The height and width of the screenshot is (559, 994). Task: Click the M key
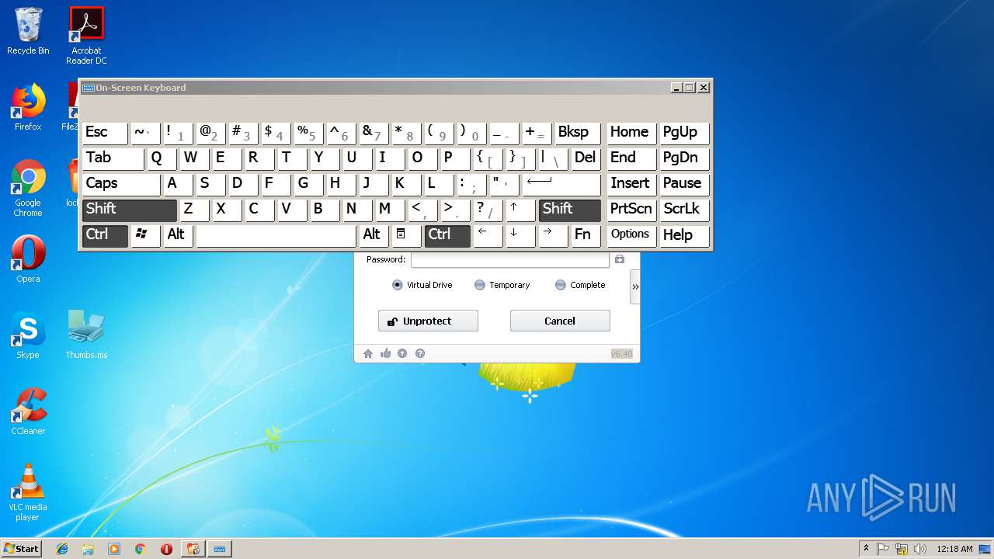pos(390,210)
